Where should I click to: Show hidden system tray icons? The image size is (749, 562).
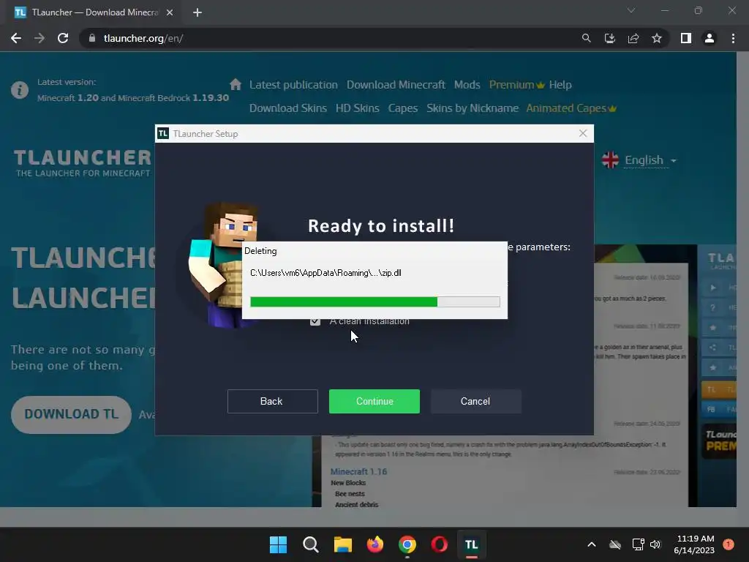(591, 544)
